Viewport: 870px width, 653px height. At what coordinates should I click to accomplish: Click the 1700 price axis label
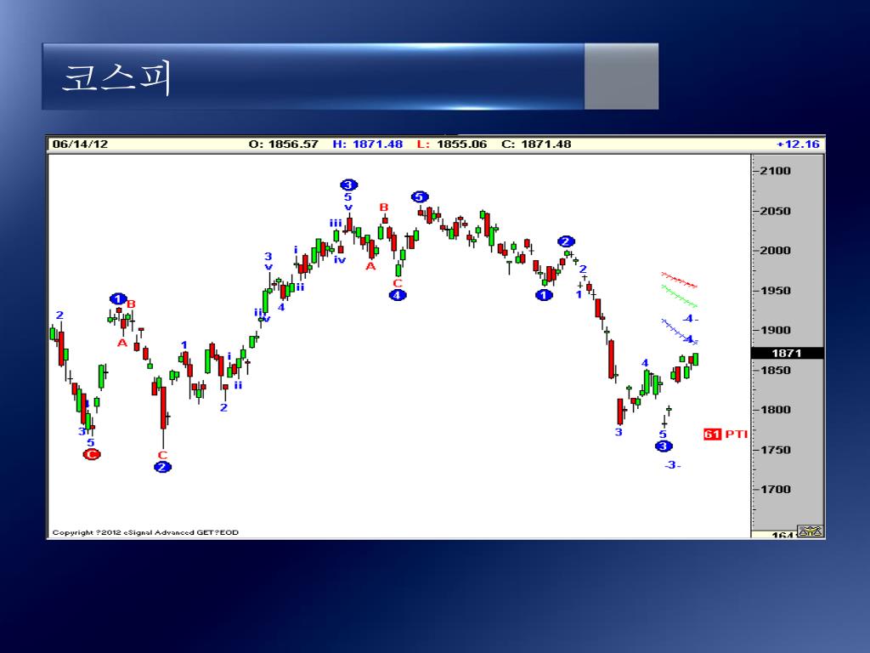tap(775, 490)
